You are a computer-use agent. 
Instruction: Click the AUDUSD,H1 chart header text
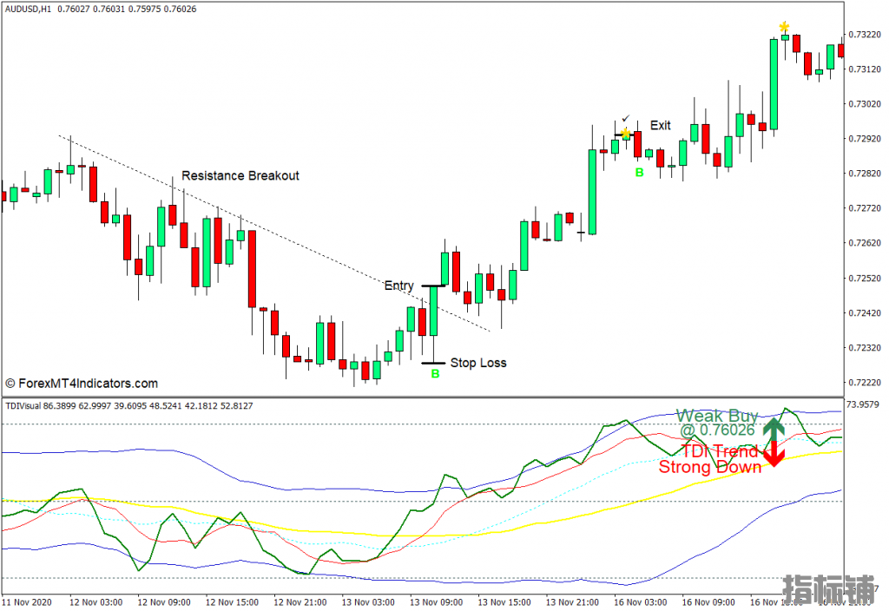coord(101,9)
